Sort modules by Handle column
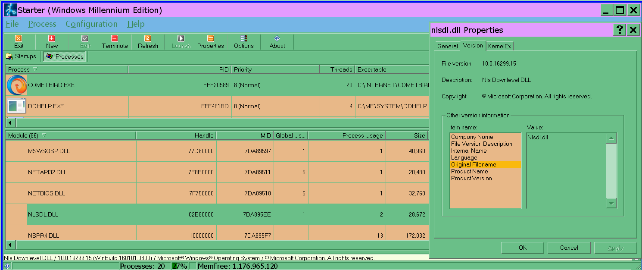This screenshot has height=270, width=642. pos(176,135)
